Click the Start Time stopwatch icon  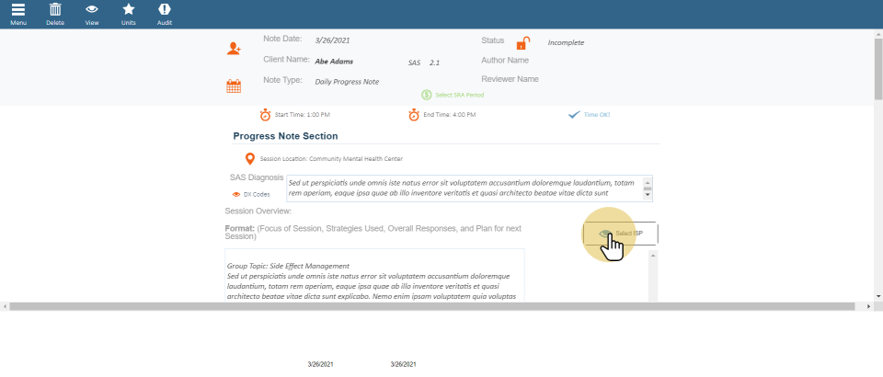pyautogui.click(x=265, y=115)
